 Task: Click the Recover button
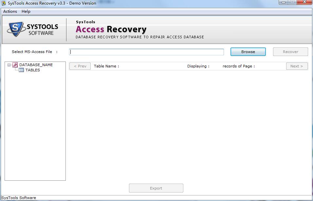(x=290, y=52)
